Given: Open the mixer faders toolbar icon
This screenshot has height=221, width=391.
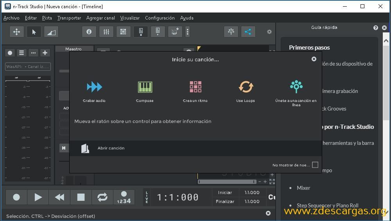Looking at the screenshot, I should tap(106, 32).
